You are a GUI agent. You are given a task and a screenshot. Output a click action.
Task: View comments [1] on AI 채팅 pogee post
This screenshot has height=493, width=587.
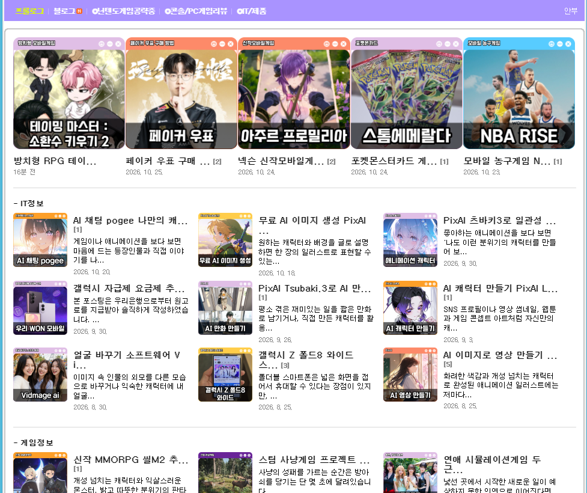pos(78,229)
